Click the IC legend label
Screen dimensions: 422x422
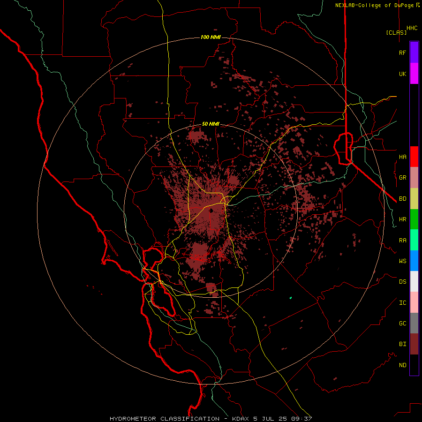(402, 303)
